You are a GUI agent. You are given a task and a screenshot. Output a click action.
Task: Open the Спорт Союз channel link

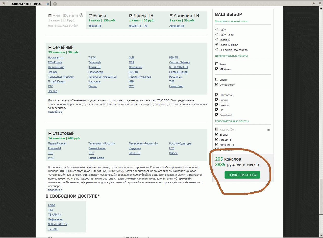[x=96, y=158]
